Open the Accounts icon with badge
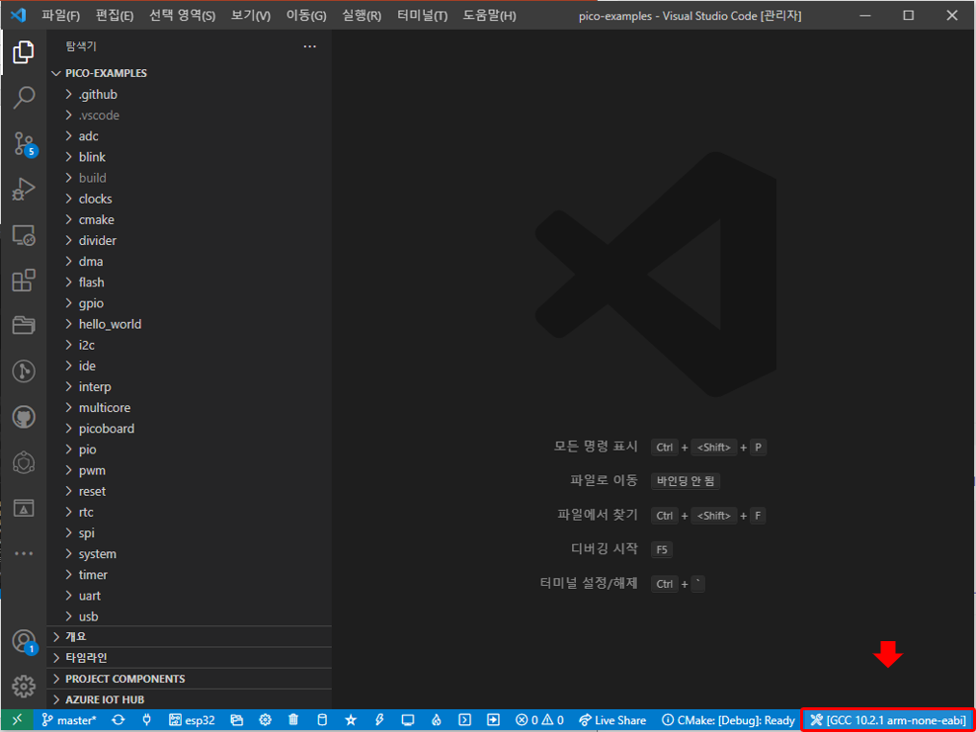This screenshot has height=732, width=976. click(23, 641)
